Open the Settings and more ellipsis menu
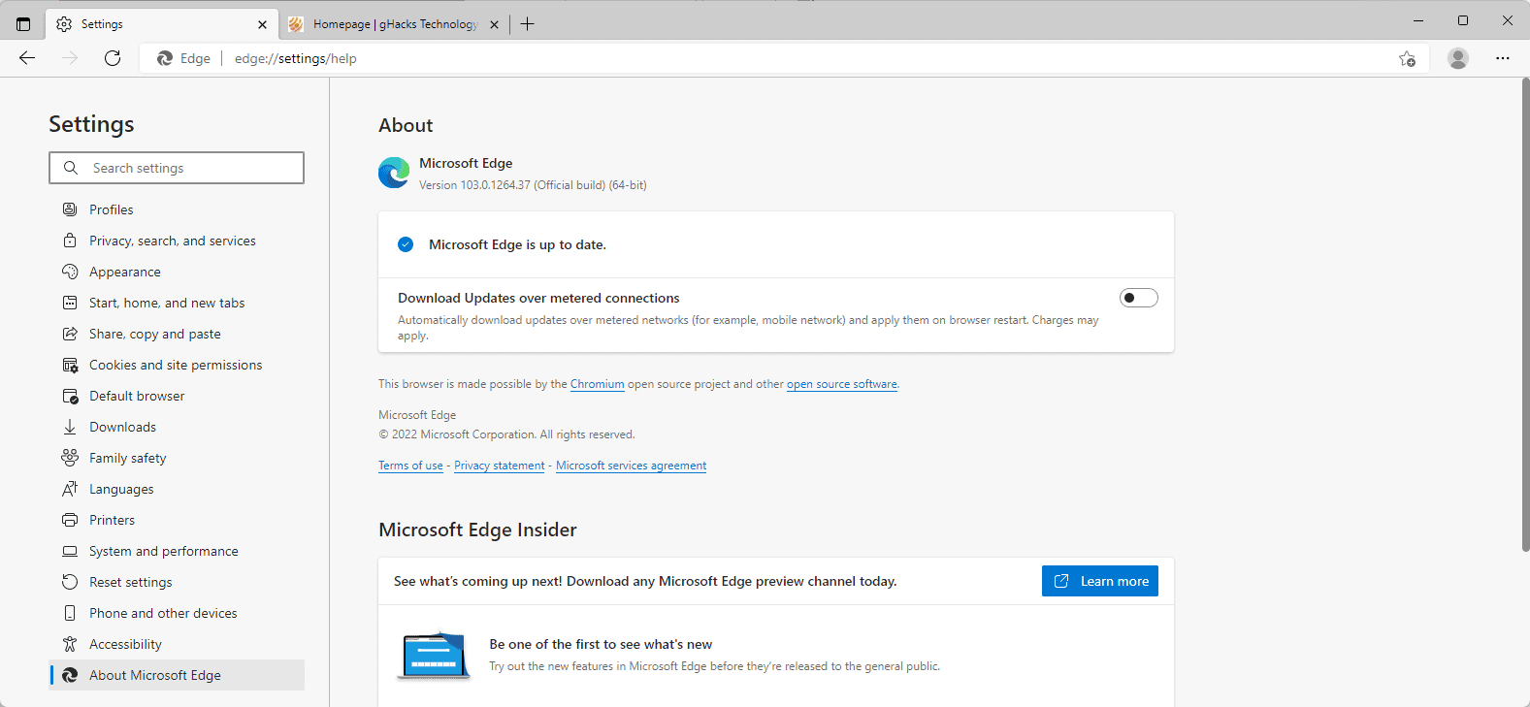The image size is (1530, 707). (x=1502, y=58)
